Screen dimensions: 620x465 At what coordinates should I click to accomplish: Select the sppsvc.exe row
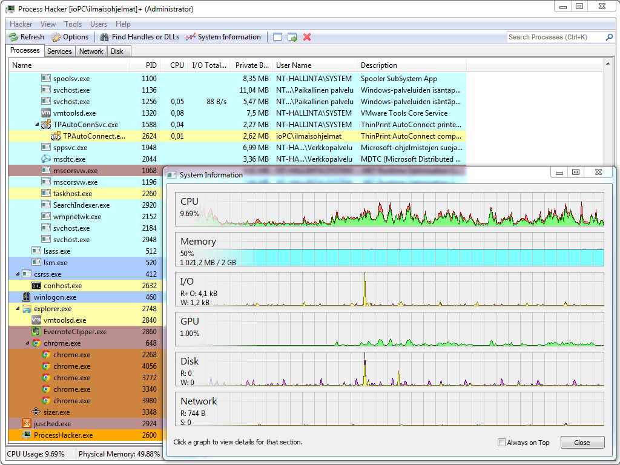tap(237, 148)
